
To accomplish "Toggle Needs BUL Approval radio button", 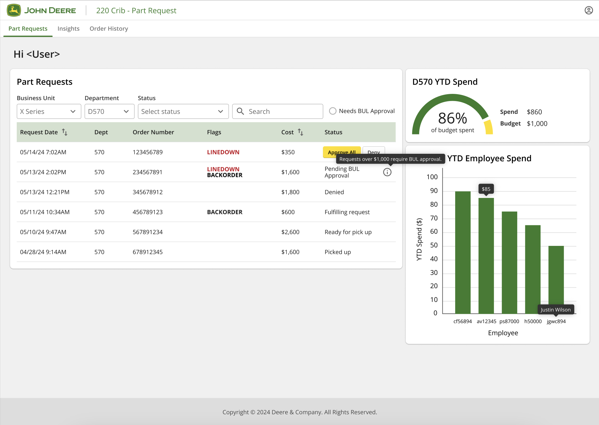I will [333, 111].
